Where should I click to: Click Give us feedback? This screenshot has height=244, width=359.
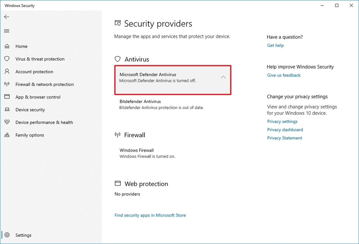pyautogui.click(x=284, y=75)
